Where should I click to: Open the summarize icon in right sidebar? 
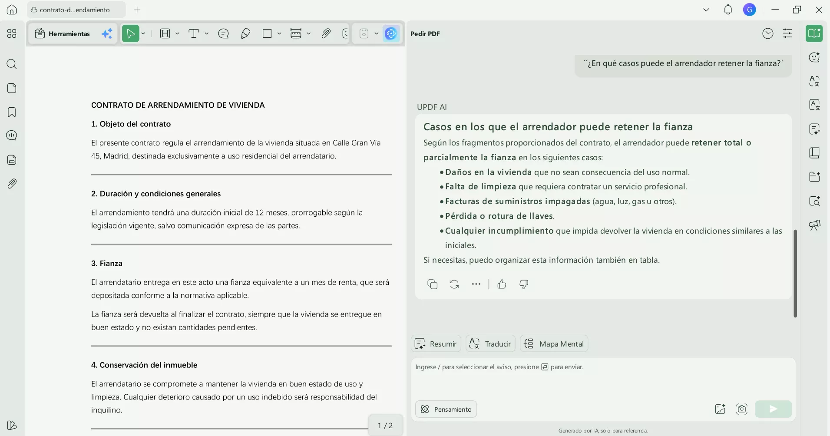pyautogui.click(x=814, y=129)
